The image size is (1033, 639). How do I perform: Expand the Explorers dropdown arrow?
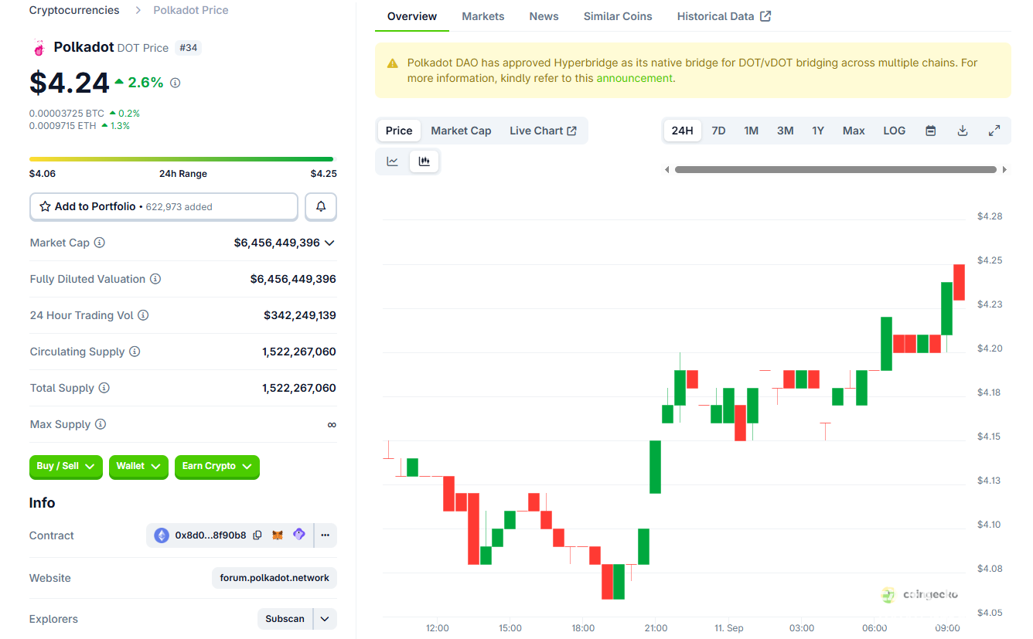325,619
